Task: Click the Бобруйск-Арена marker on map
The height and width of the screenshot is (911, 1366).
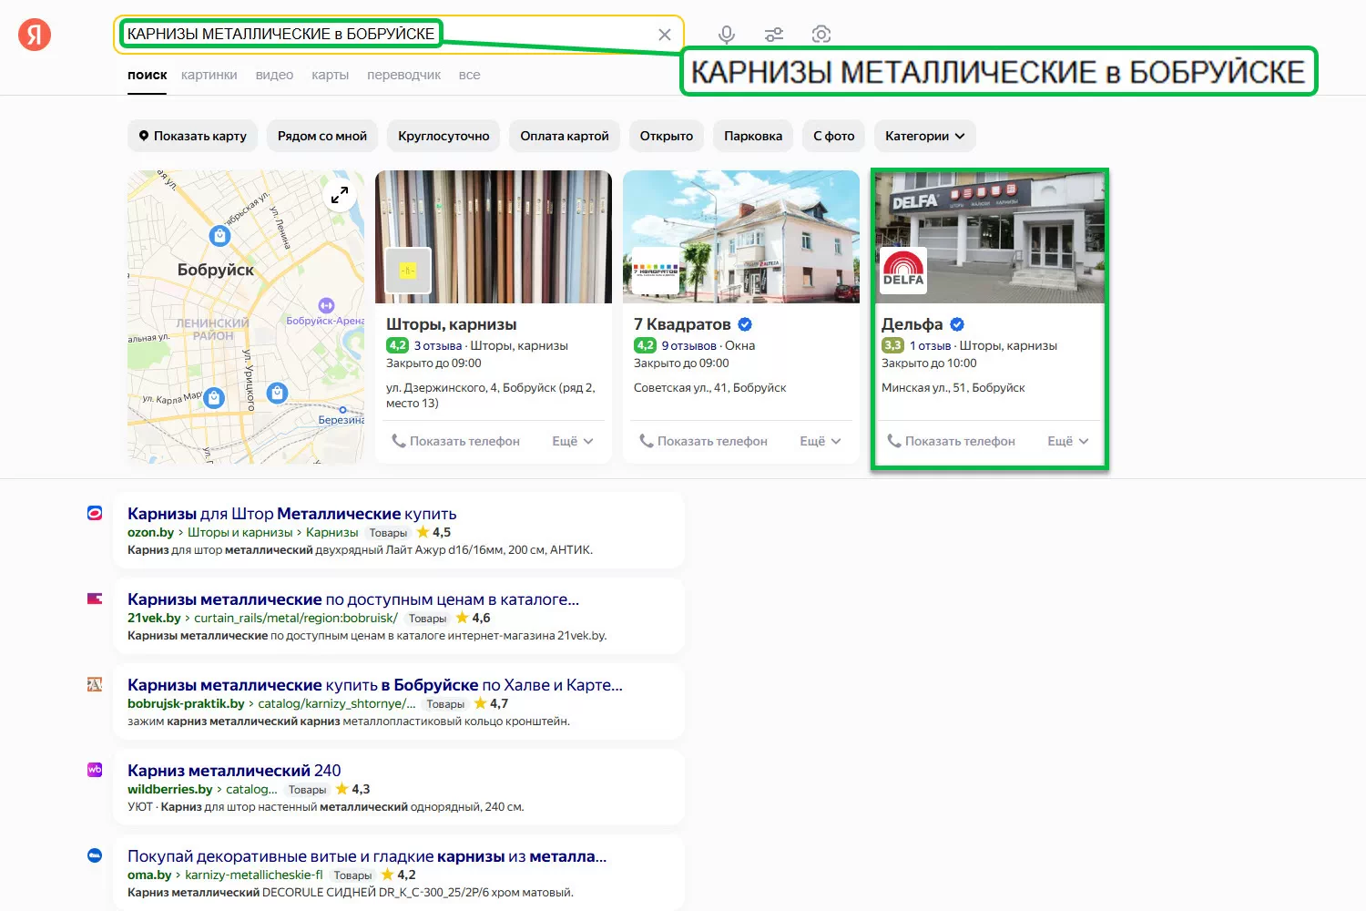Action: [x=326, y=306]
